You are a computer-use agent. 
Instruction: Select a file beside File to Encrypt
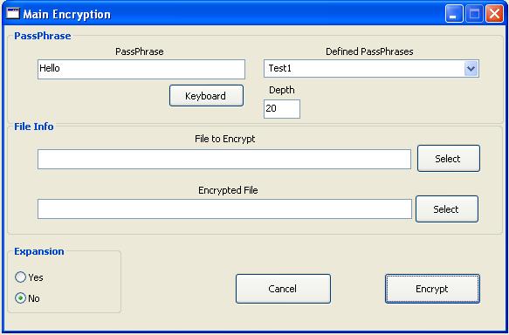(x=448, y=158)
